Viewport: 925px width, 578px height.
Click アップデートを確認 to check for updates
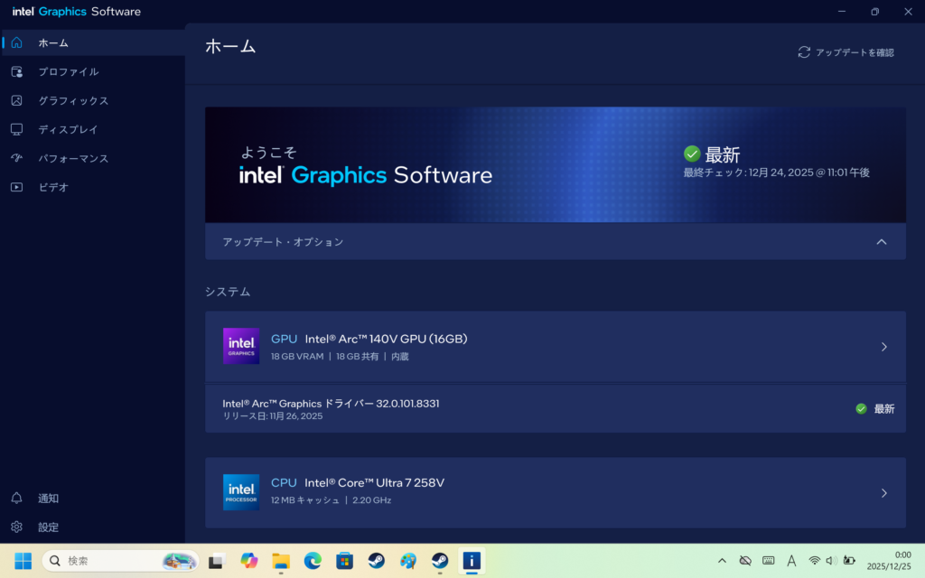(846, 52)
